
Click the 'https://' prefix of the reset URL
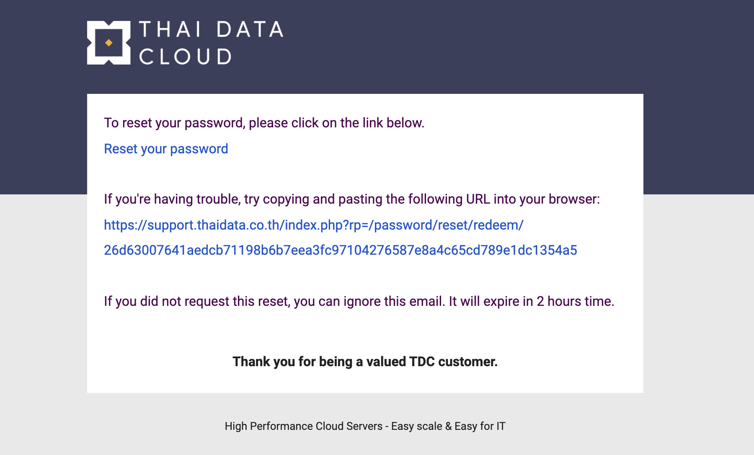[126, 225]
